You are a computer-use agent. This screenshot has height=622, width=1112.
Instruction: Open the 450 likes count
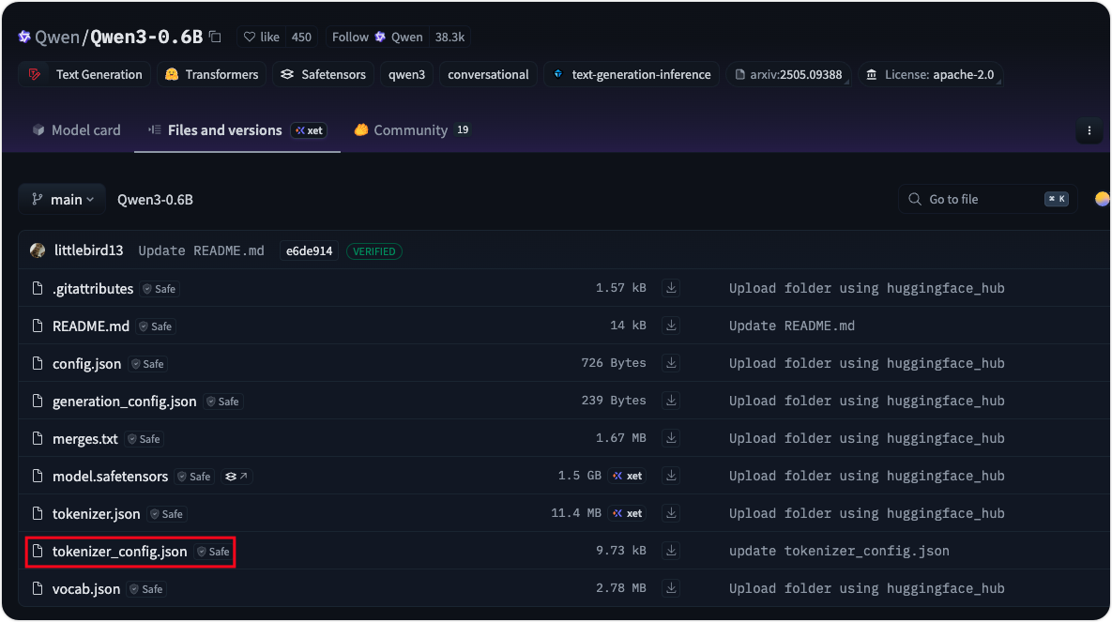click(301, 37)
